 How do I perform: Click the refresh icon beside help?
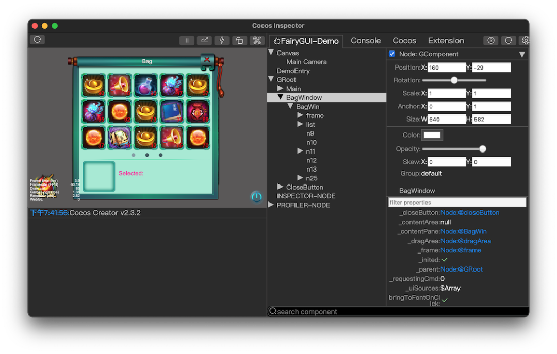[x=509, y=41]
